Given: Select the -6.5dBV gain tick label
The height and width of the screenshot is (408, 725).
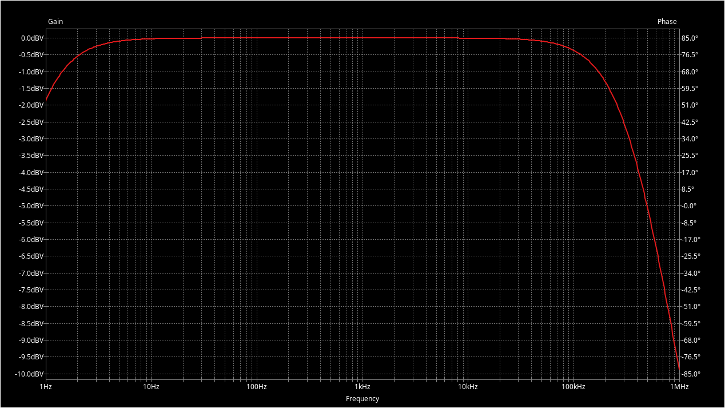Looking at the screenshot, I should (31, 256).
